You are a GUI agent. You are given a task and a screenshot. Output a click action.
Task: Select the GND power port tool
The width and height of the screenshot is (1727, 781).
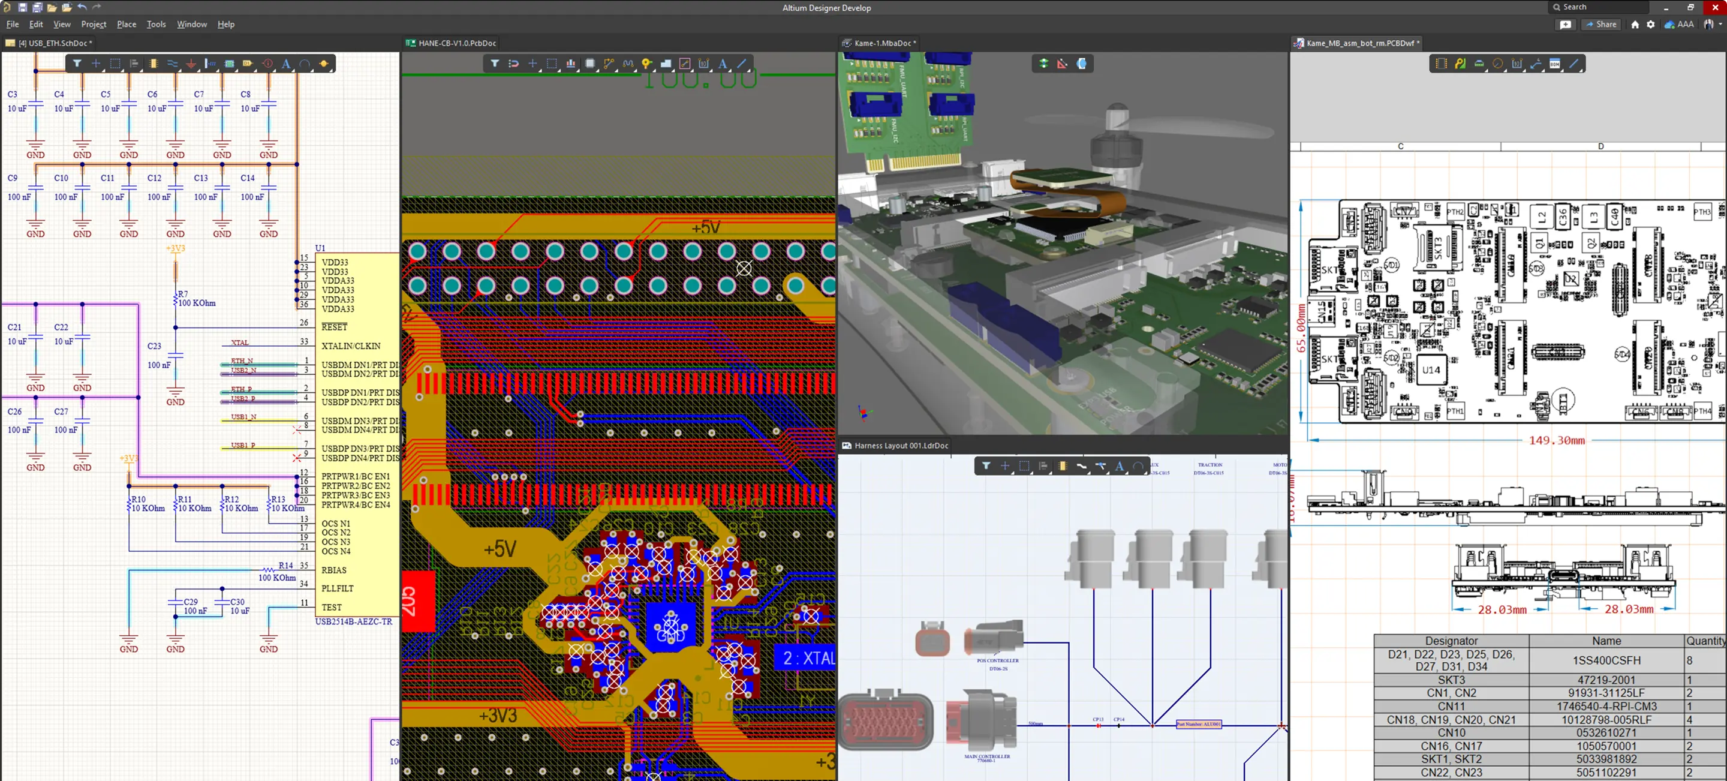[191, 64]
